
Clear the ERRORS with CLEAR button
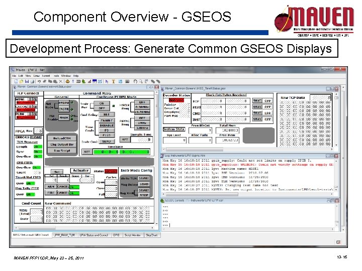click(x=36, y=137)
